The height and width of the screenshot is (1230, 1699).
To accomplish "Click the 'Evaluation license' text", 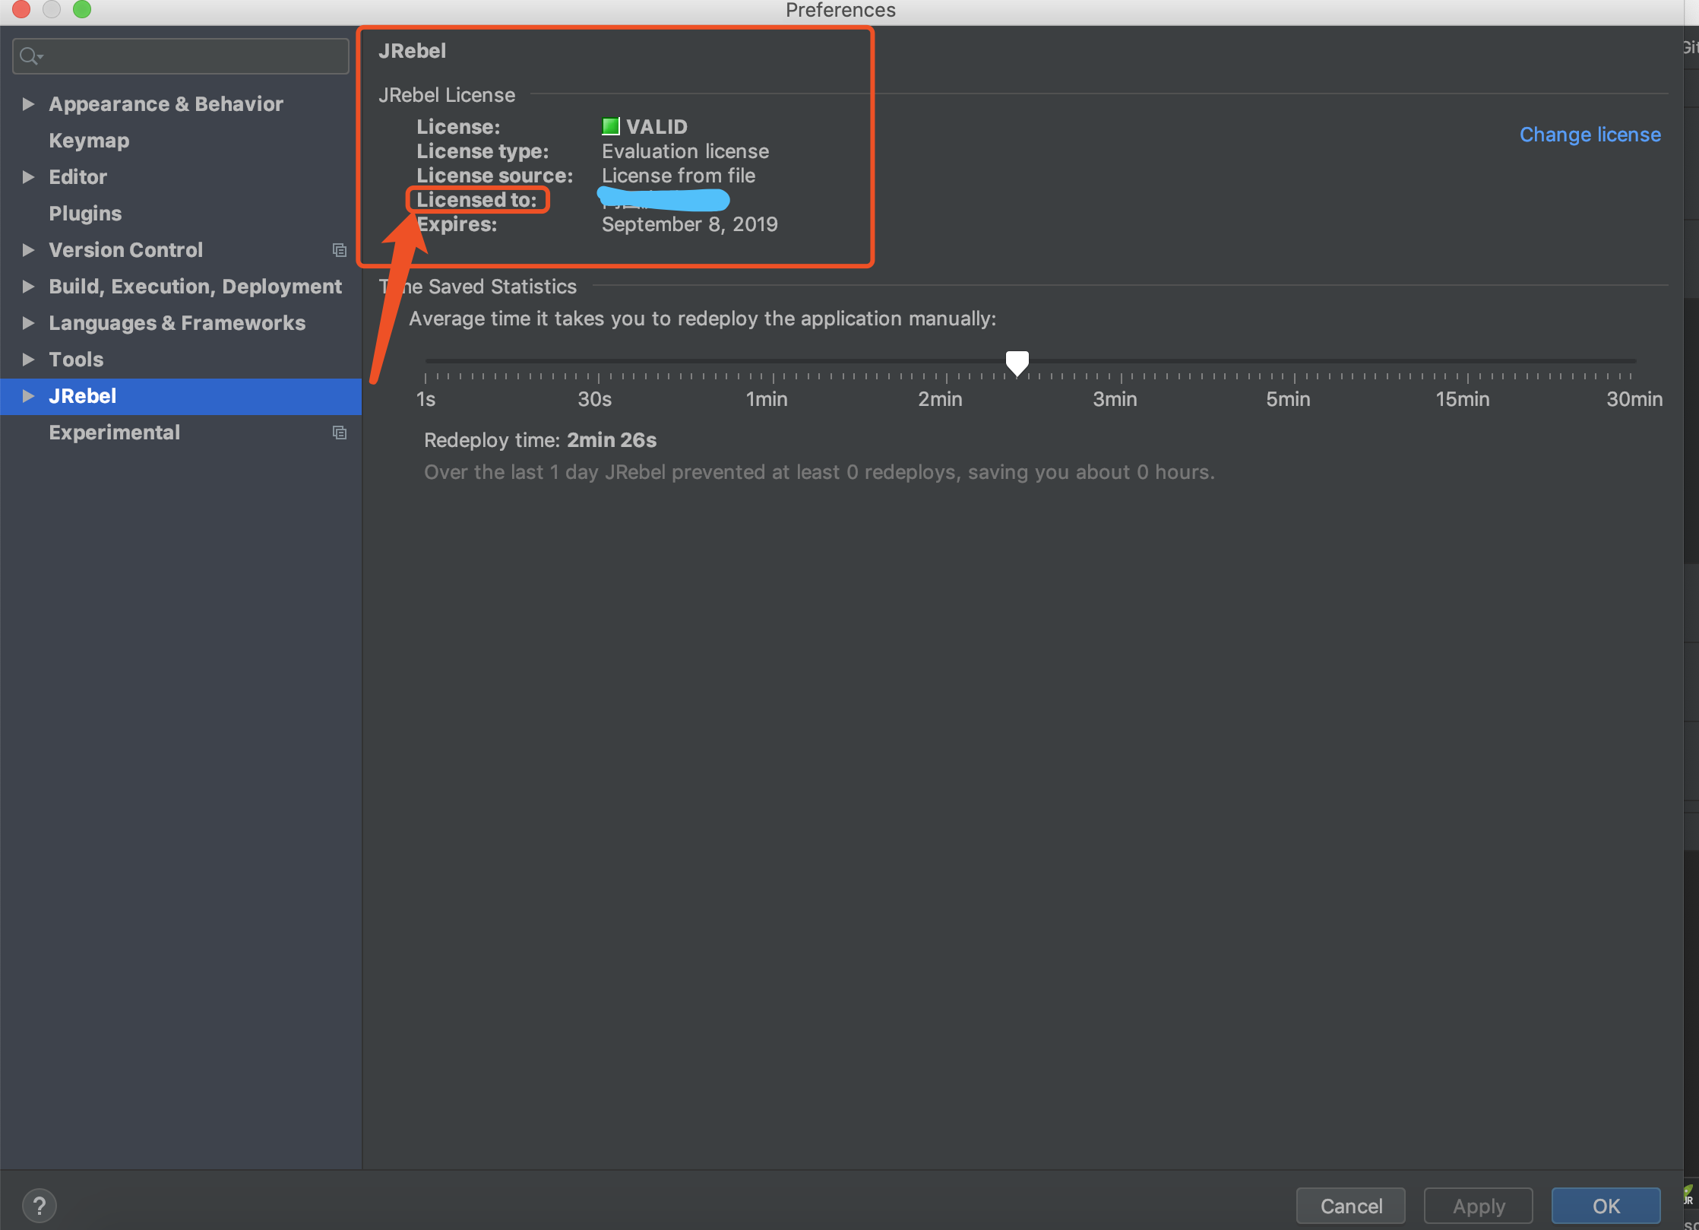I will point(685,151).
